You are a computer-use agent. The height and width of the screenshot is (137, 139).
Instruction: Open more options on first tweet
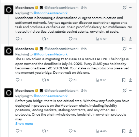pyautogui.click(x=130, y=7)
